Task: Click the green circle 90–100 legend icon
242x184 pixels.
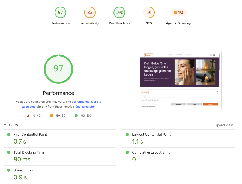Action: (x=76, y=116)
